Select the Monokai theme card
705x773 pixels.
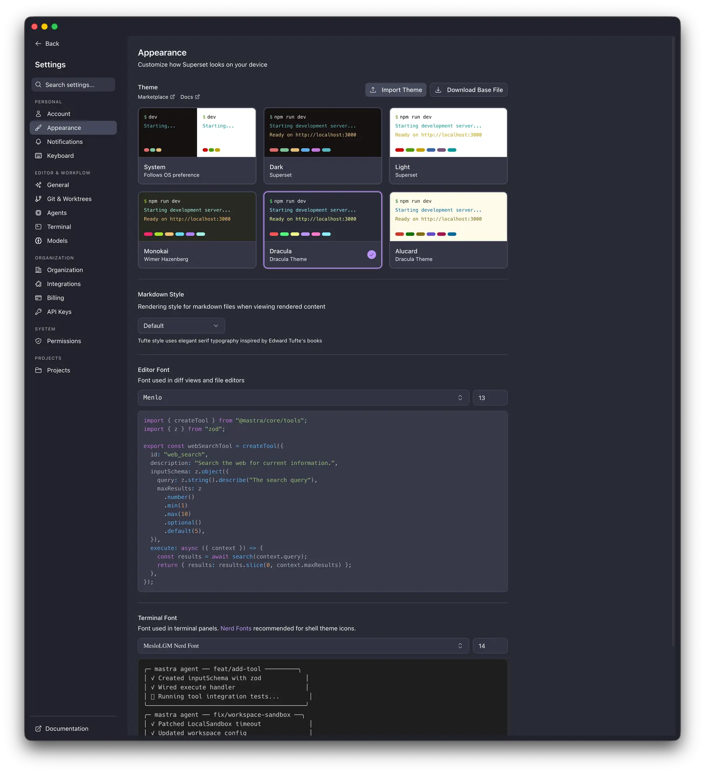[197, 230]
